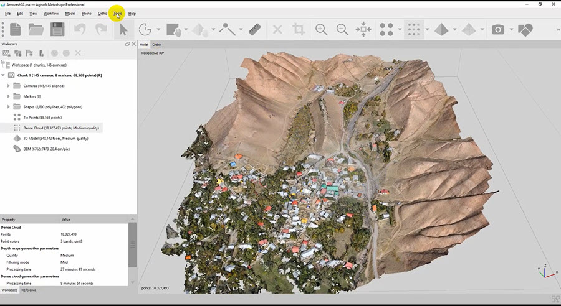This screenshot has height=306, width=561.
Task: Click the New project document icon
Action: click(15, 29)
